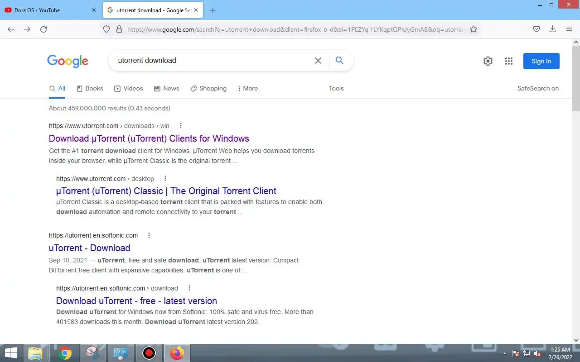The width and height of the screenshot is (580, 362).
Task: Open uTorrent - Download Softonic link
Action: tap(90, 248)
